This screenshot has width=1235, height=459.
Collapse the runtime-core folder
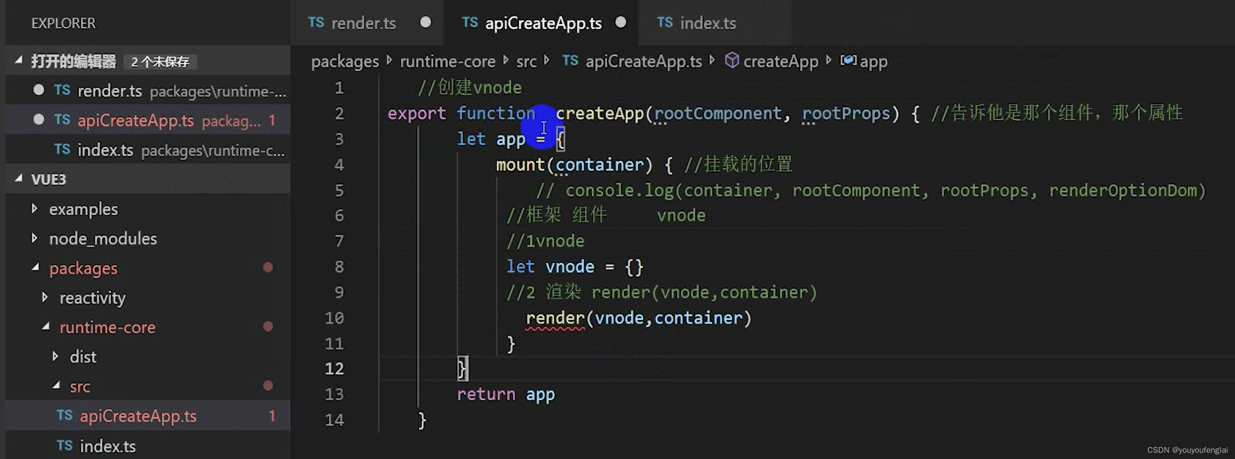tap(46, 326)
